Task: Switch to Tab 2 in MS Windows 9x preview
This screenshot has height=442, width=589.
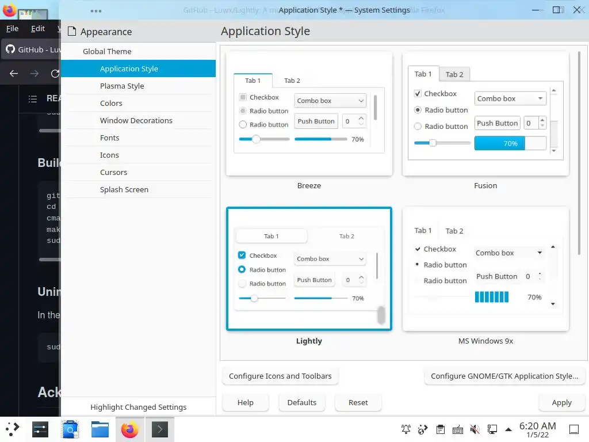Action: 454,231
